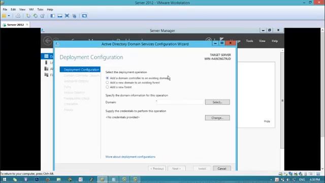The image size is (325, 183).
Task: Open the VM menu
Action: point(31,10)
